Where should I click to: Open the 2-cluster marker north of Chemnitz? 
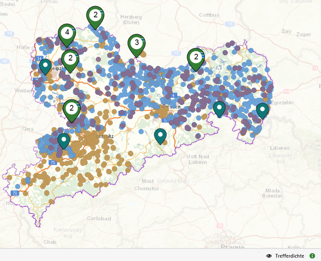[72, 109]
